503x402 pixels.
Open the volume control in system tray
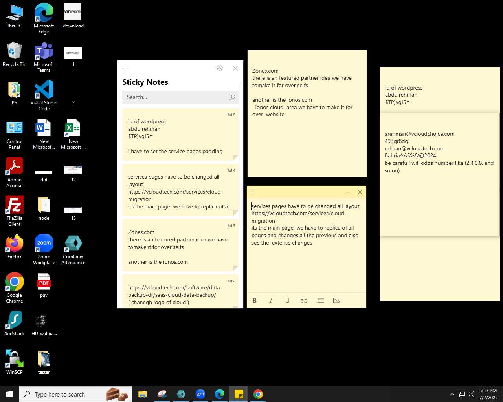(471, 394)
